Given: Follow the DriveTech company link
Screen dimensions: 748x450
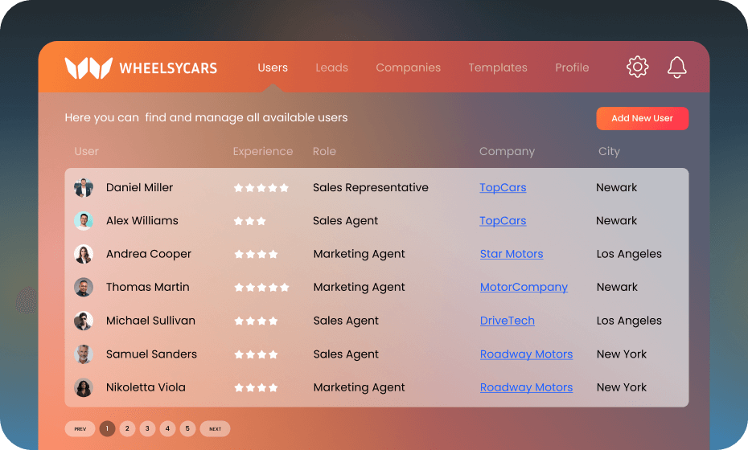Looking at the screenshot, I should point(507,321).
